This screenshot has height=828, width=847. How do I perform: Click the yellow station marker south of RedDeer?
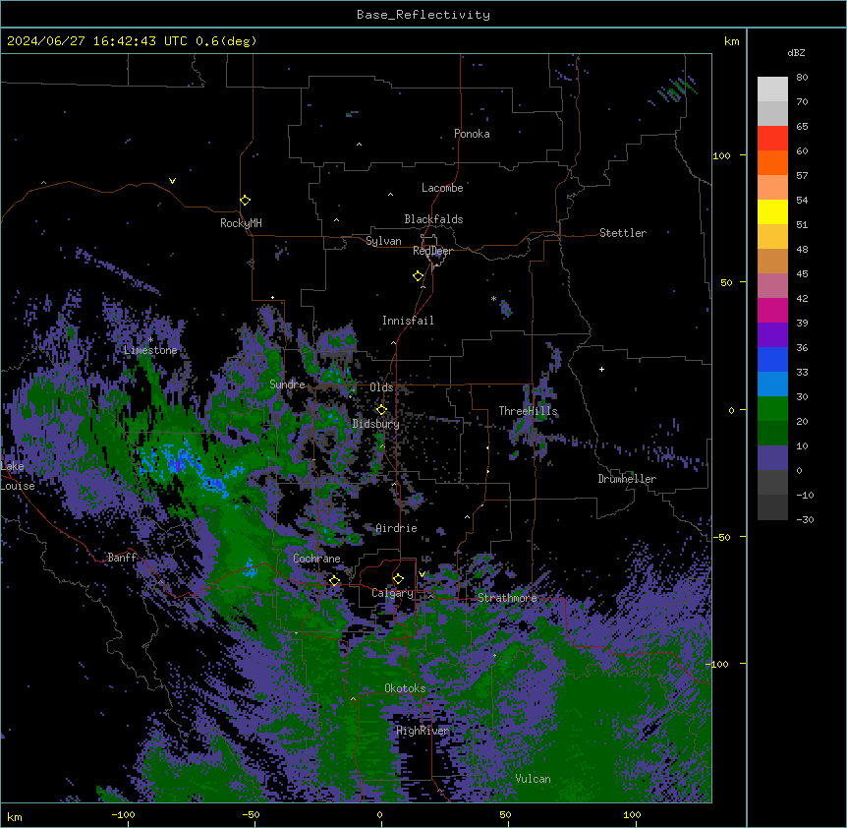[418, 276]
